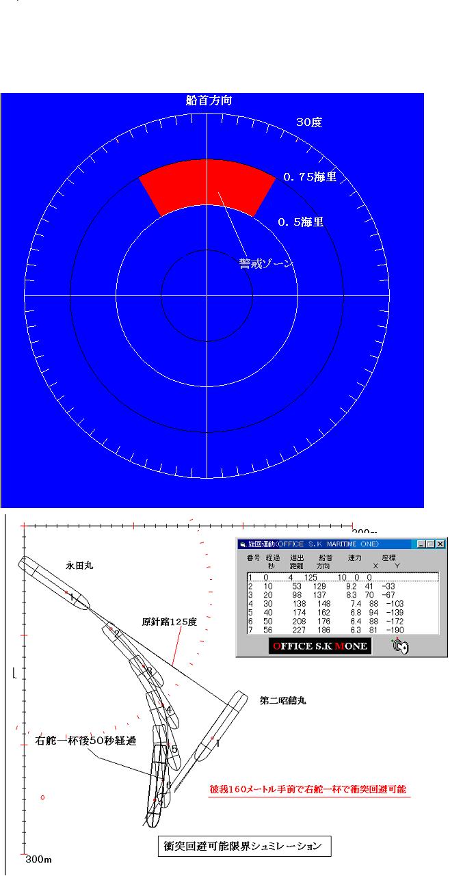Image resolution: width=463 pixels, height=889 pixels.
Task: Click the 番号 column header
Action: tap(253, 558)
